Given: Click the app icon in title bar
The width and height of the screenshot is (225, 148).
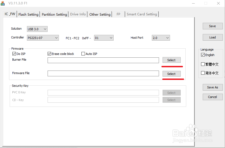Looking at the screenshot, I should tap(2, 3).
